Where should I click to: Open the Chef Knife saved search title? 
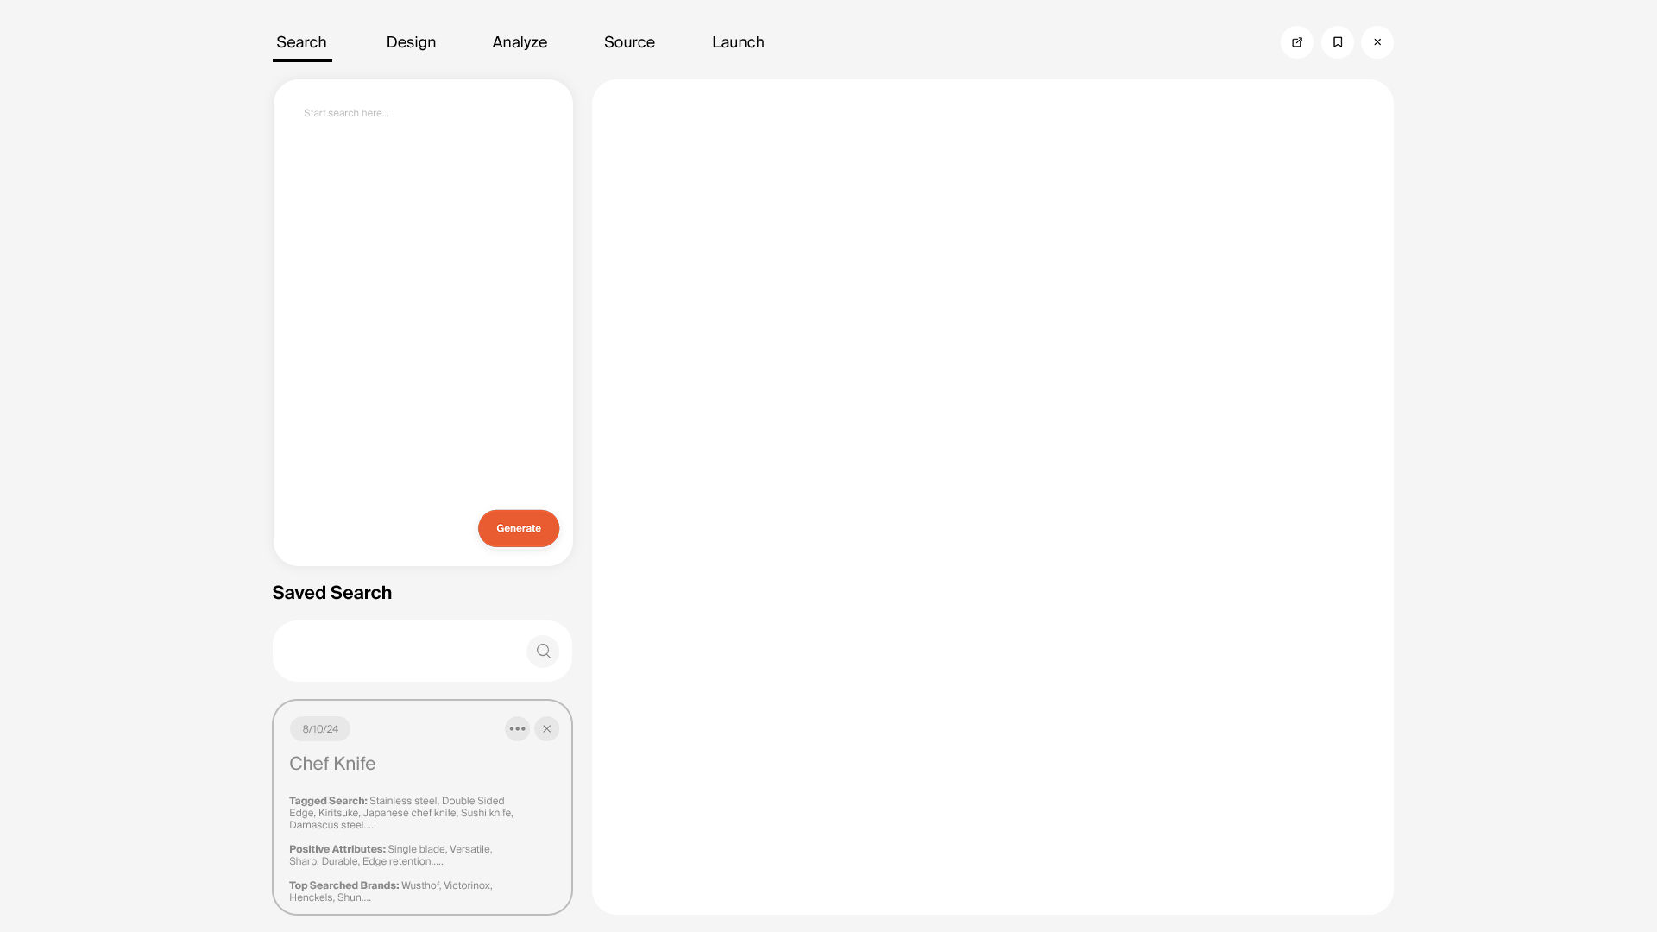click(332, 764)
